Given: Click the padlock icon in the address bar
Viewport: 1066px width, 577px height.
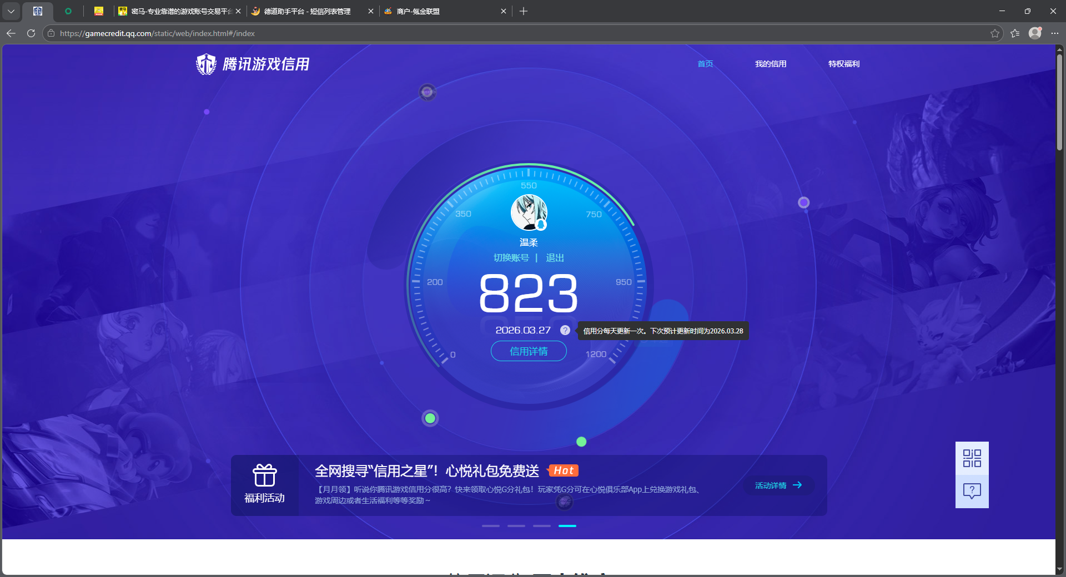Looking at the screenshot, I should click(x=51, y=33).
